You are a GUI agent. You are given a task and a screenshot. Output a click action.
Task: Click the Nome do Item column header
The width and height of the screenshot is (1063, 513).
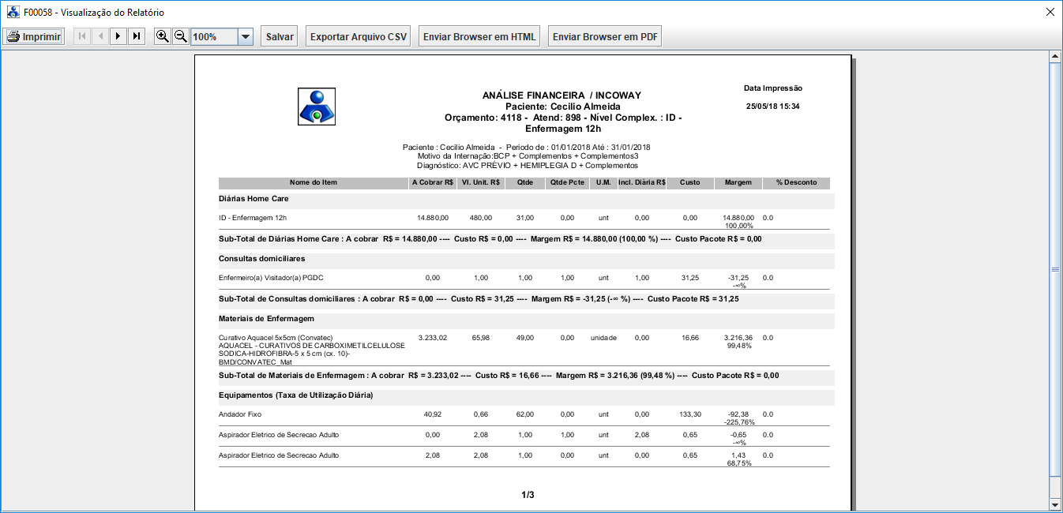pyautogui.click(x=313, y=183)
